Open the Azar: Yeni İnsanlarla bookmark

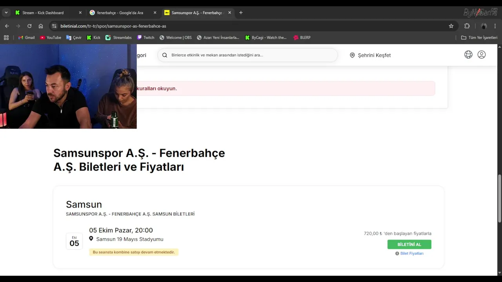218,38
